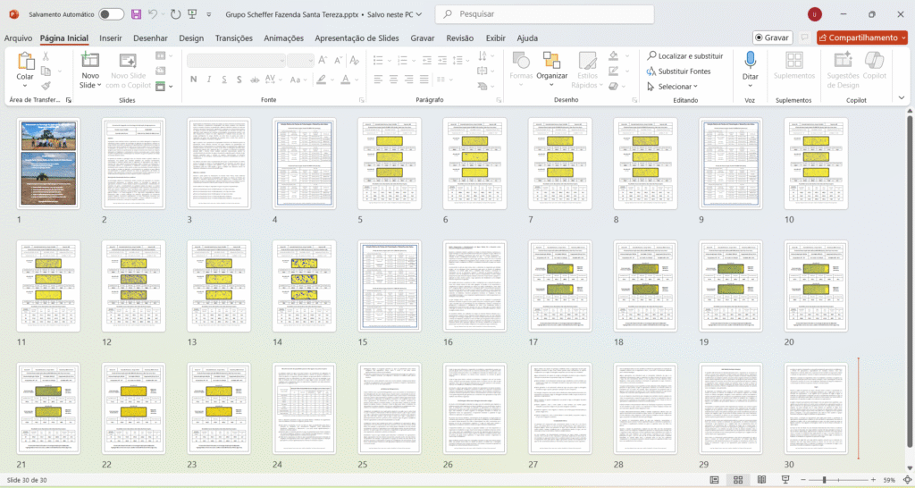Open the Organizar dropdown arrow
This screenshot has height=488, width=915.
[x=551, y=85]
